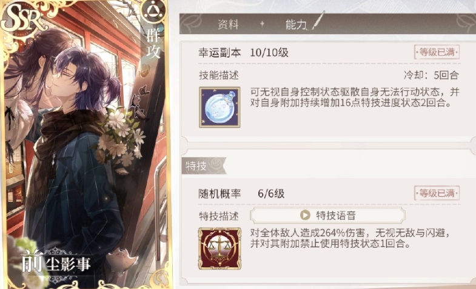Tap the 群攻 attack type label
The height and width of the screenshot is (289, 476).
click(x=153, y=43)
